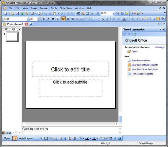The width and height of the screenshot is (168, 147).
Task: Switch to the Presentation1 document tab
Action: [15, 24]
